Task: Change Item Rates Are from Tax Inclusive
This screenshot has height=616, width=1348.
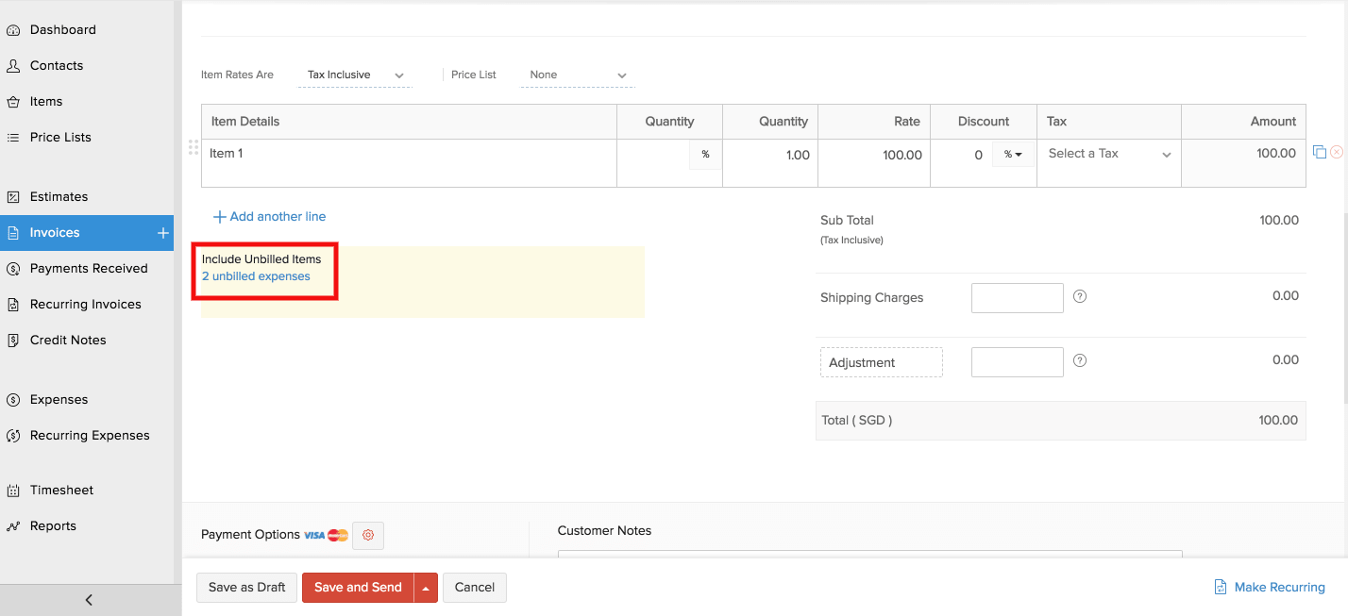Action: 354,75
